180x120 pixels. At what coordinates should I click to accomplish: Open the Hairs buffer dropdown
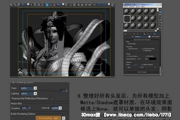coord(35,88)
